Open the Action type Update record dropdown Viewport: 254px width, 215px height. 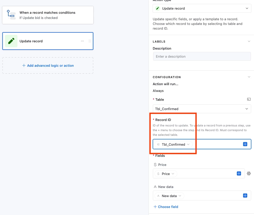click(202, 8)
